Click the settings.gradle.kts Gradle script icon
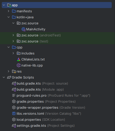 coord(14,126)
